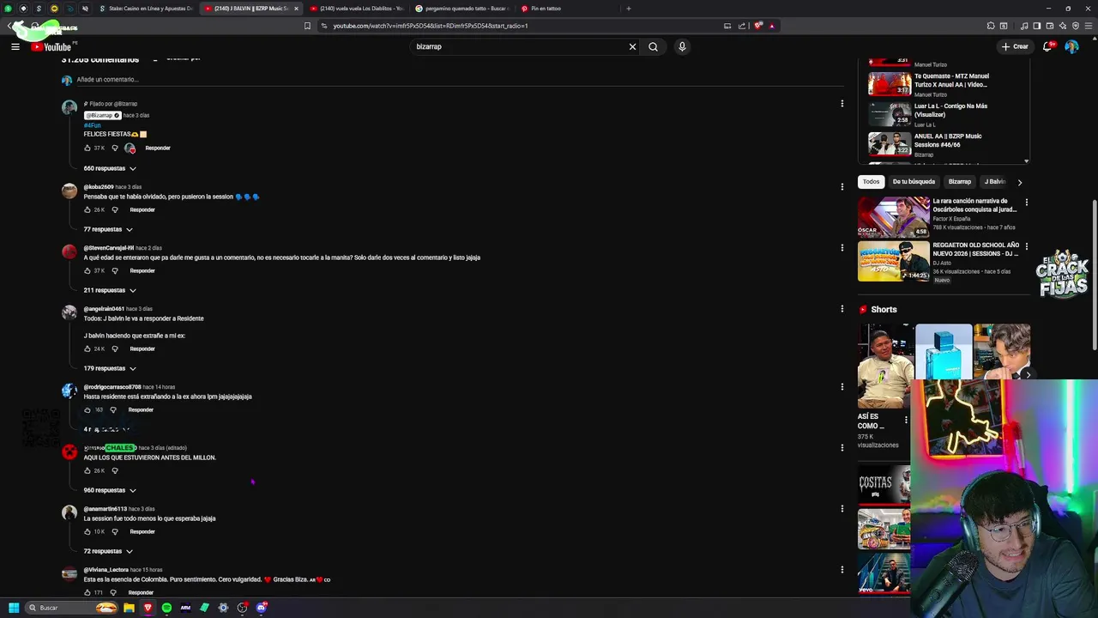Open the #4Fun hashtag link

[x=92, y=125]
